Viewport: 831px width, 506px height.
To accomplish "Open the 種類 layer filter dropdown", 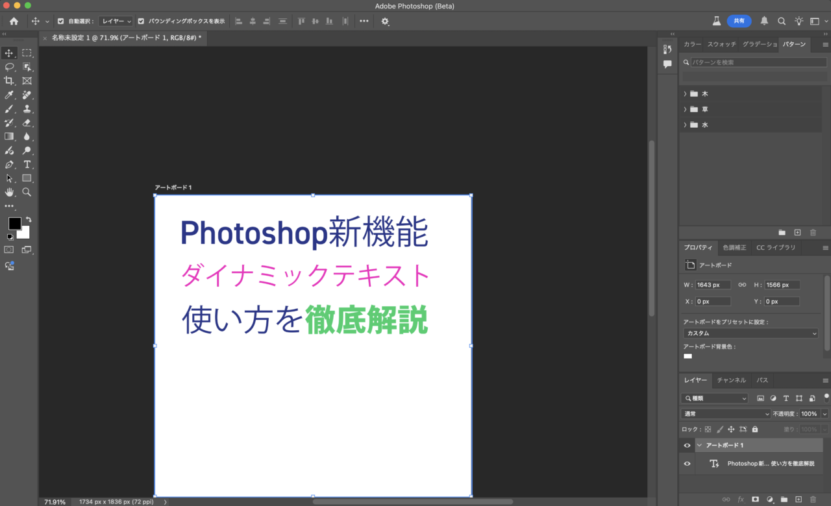I will pos(715,398).
